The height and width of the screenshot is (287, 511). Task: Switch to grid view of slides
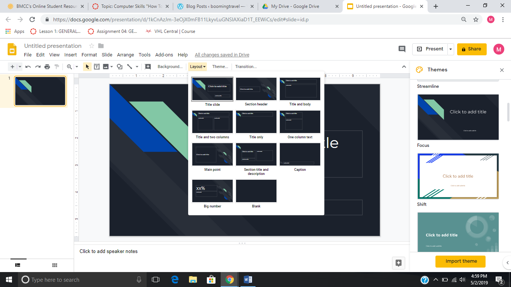click(x=55, y=265)
